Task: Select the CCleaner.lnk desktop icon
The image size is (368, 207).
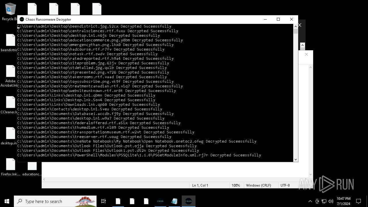Action: click(x=10, y=105)
